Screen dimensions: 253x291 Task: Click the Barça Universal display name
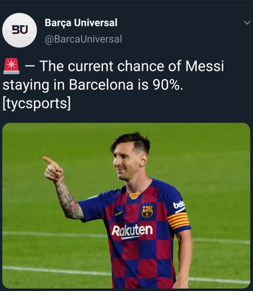(x=81, y=23)
